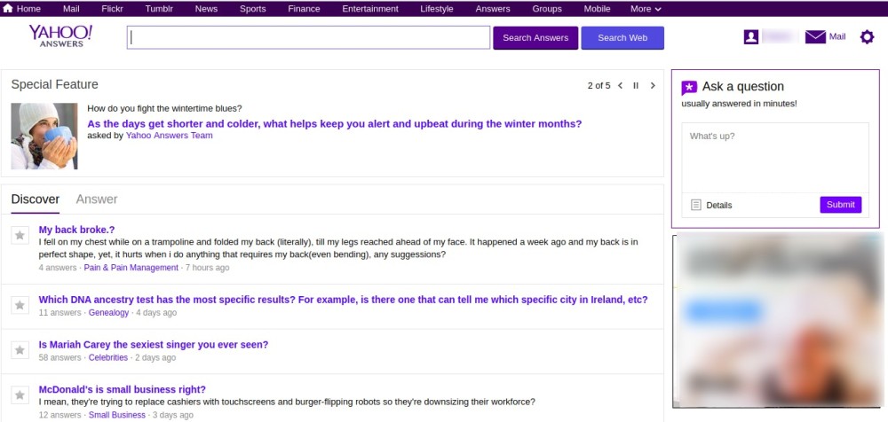Star the 'My back broke.?' question
Viewport: 888px width, 422px height.
tap(20, 235)
